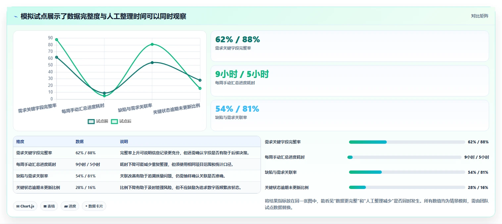Select the 试点后 data point at 88
The width and height of the screenshot is (502, 224).
click(57, 40)
